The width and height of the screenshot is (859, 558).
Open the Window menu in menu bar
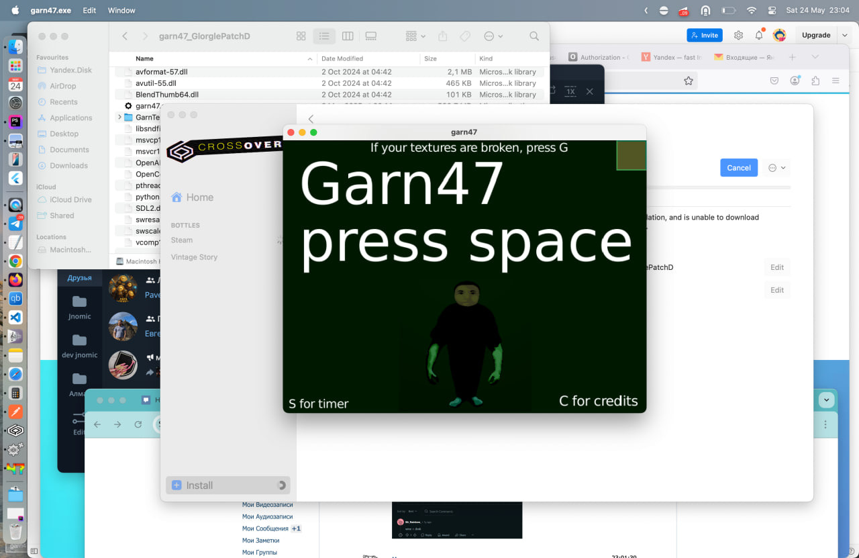(x=121, y=11)
